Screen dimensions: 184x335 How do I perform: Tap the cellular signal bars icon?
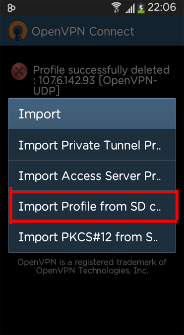pyautogui.click(x=130, y=8)
